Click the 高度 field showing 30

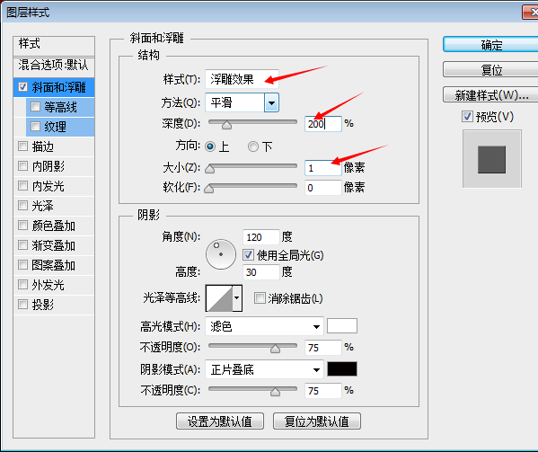(x=260, y=272)
